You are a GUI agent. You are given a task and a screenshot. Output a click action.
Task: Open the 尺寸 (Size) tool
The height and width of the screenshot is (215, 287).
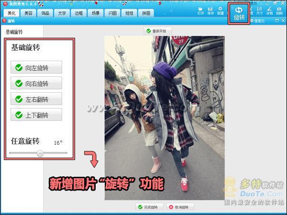click(259, 11)
